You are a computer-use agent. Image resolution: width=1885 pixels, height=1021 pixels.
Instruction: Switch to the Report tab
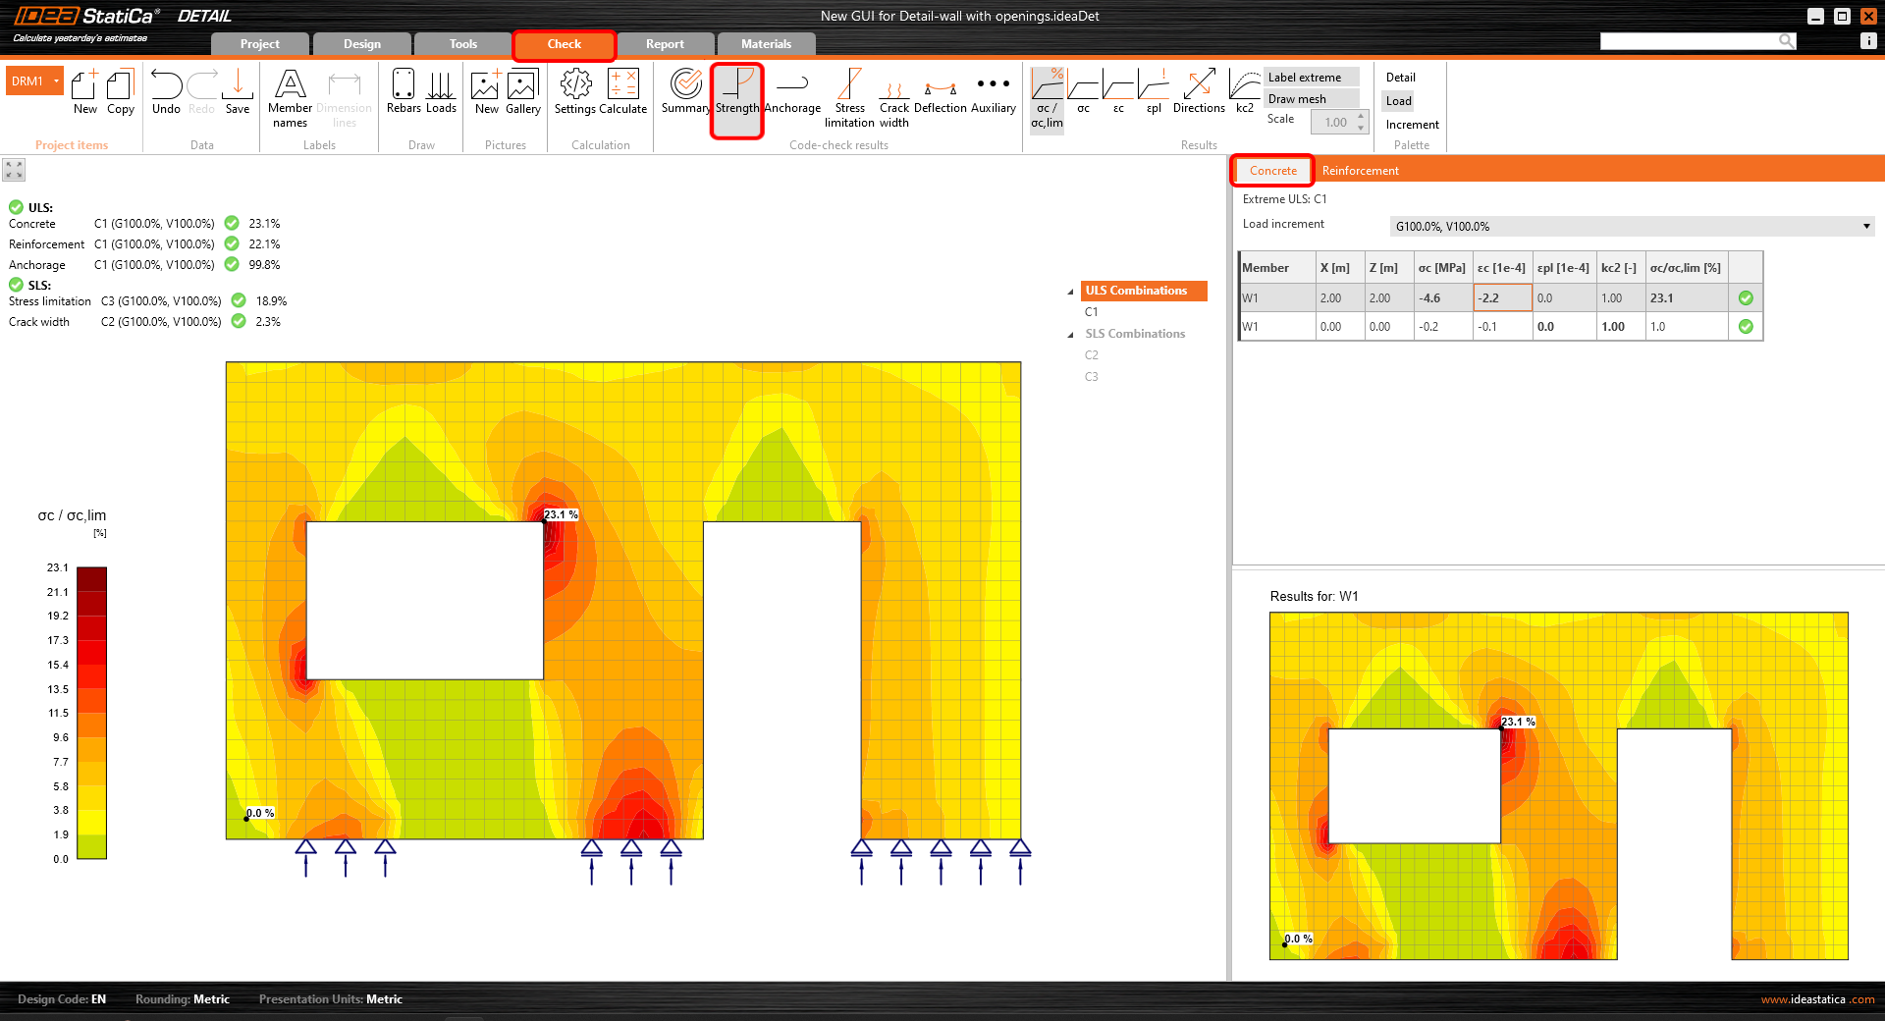pos(665,44)
